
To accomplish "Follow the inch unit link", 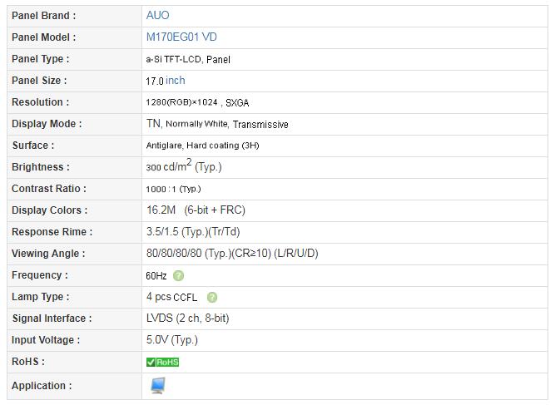I will point(175,81).
